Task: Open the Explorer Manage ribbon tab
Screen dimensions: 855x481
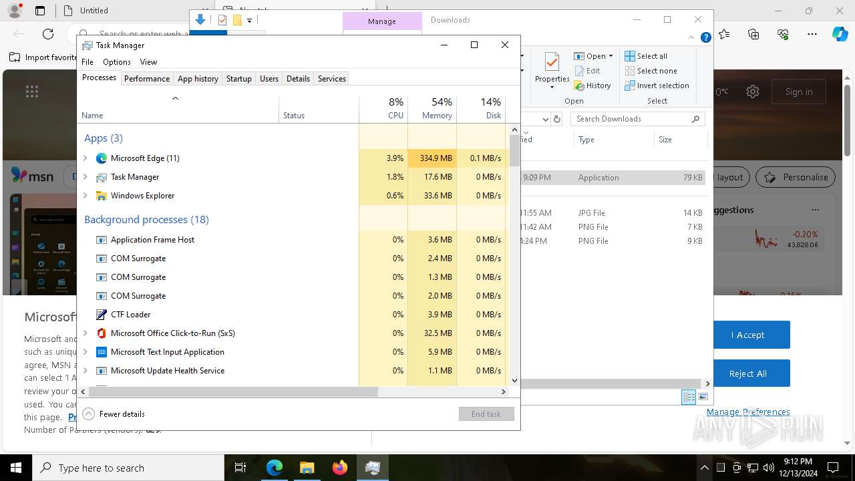Action: pyautogui.click(x=382, y=21)
